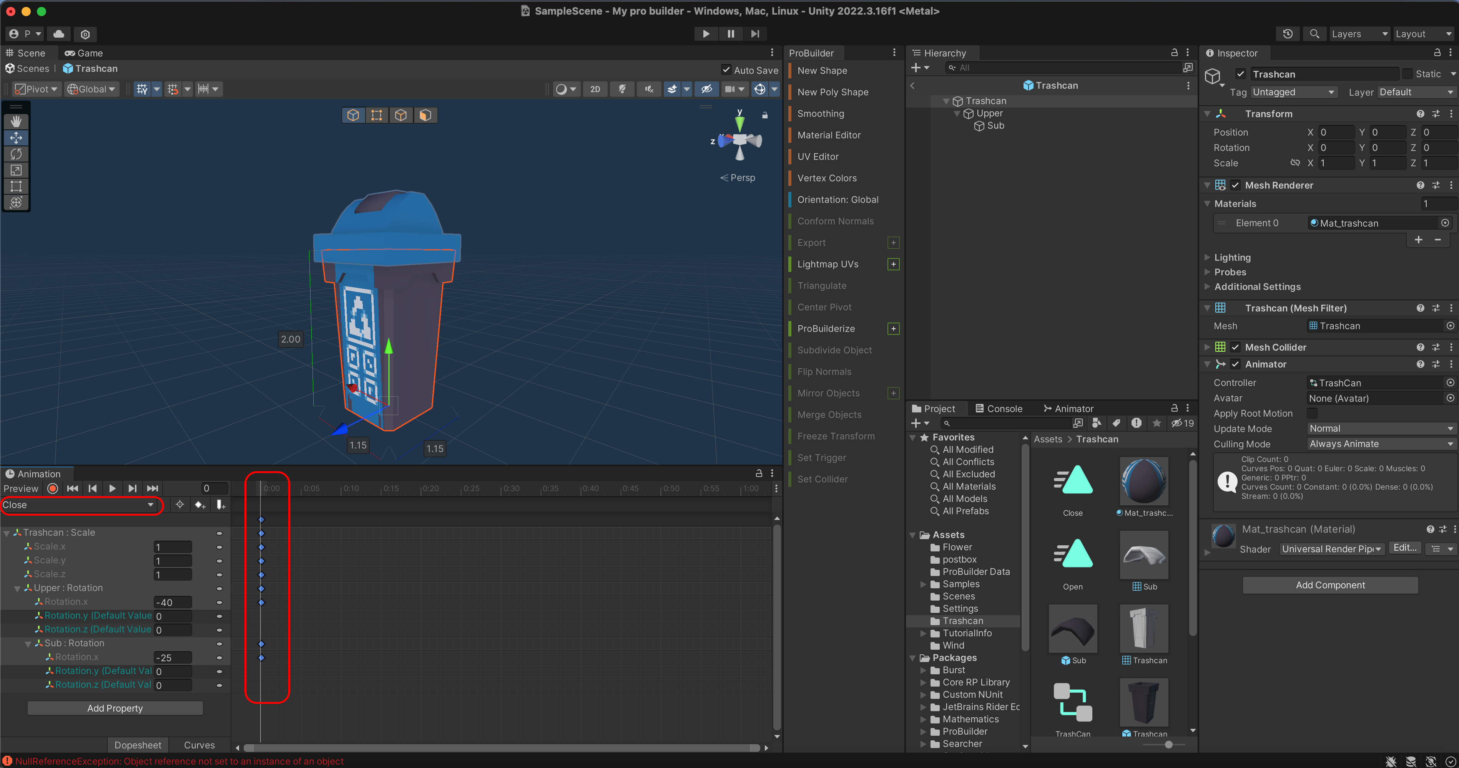Select the Scale tool in scene toolbar
The height and width of the screenshot is (768, 1459).
[x=16, y=170]
